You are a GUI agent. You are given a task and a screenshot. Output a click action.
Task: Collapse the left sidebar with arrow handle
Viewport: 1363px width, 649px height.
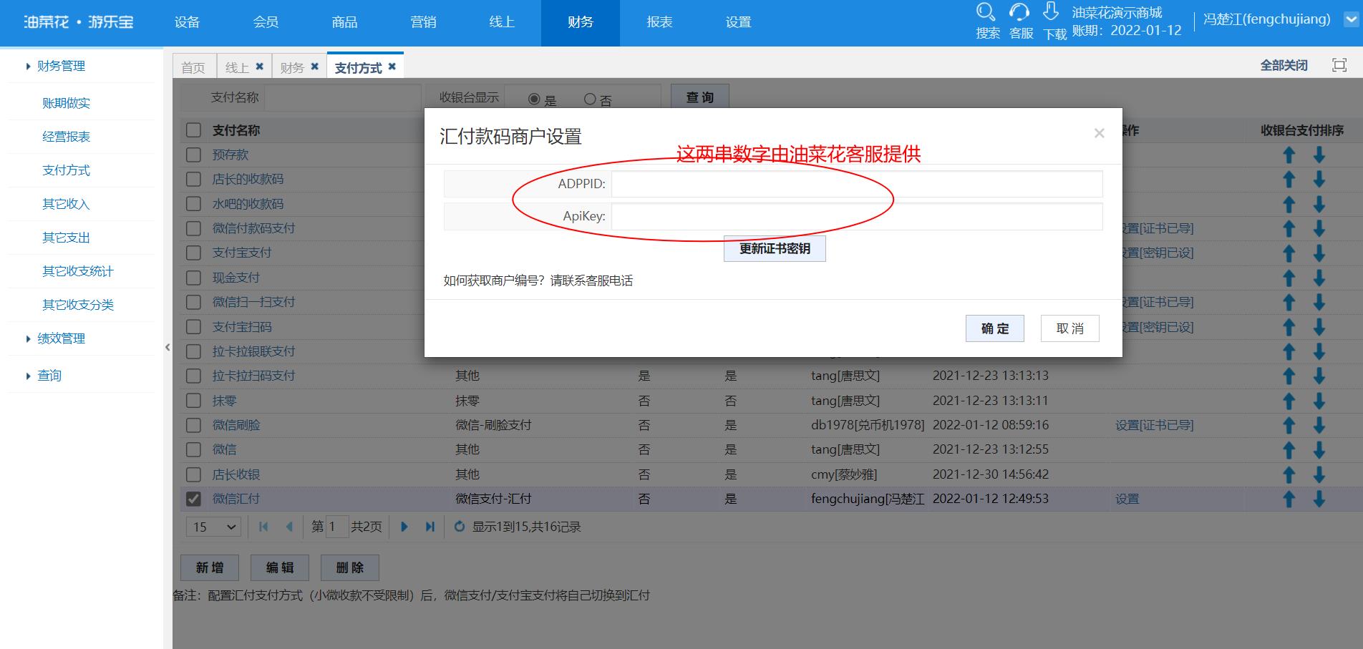[168, 347]
